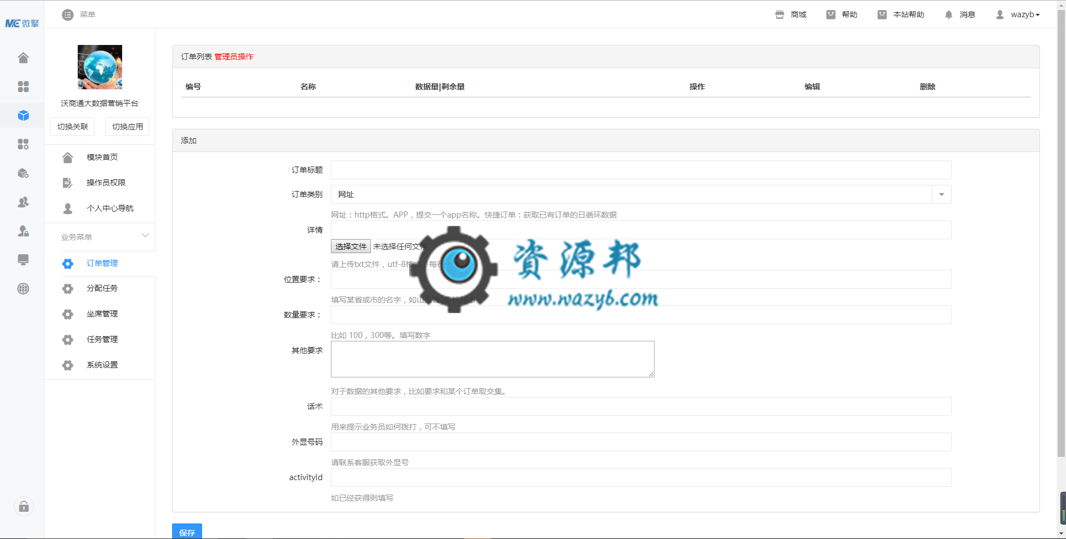
Task: Open the cube-with-gear icon in the left rail
Action: [x=23, y=173]
